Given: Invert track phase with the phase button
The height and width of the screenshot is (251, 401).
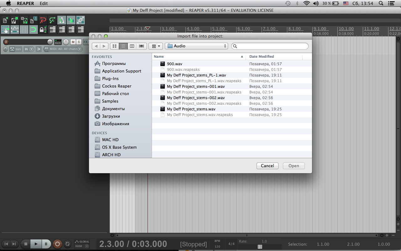Looking at the screenshot, I should pos(5,49).
